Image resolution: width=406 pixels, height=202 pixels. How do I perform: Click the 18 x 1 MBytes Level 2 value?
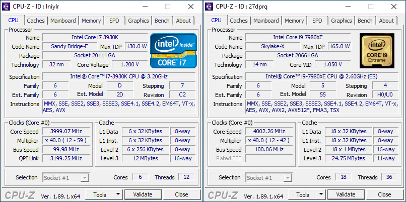pyautogui.click(x=349, y=149)
